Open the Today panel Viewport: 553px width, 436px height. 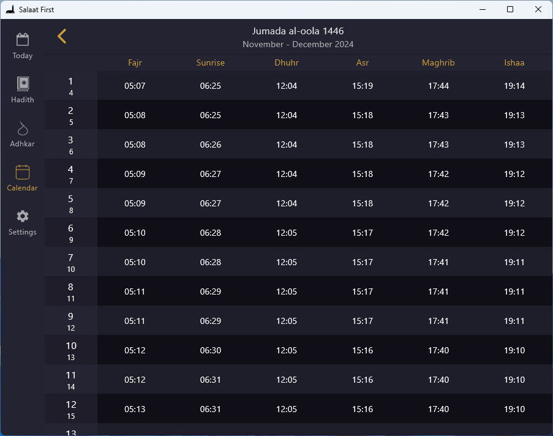click(22, 46)
